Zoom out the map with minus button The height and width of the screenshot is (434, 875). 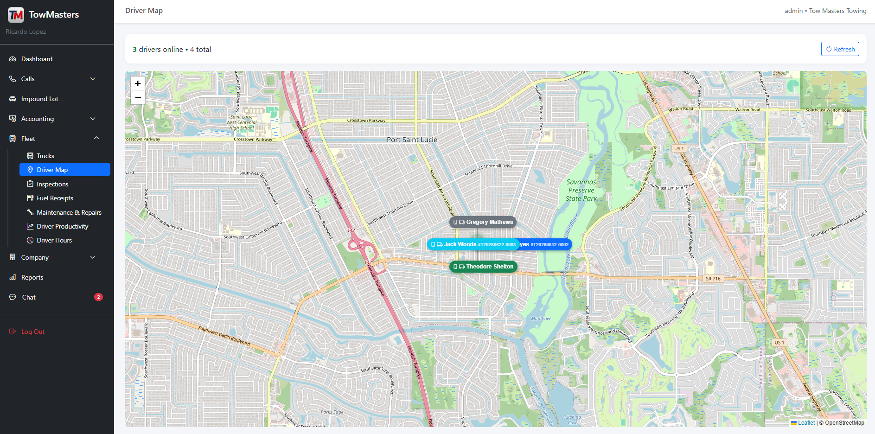pos(138,97)
